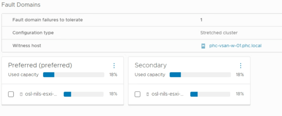
Task: Click Secondary domain used capacity bar
Action: 200,75
